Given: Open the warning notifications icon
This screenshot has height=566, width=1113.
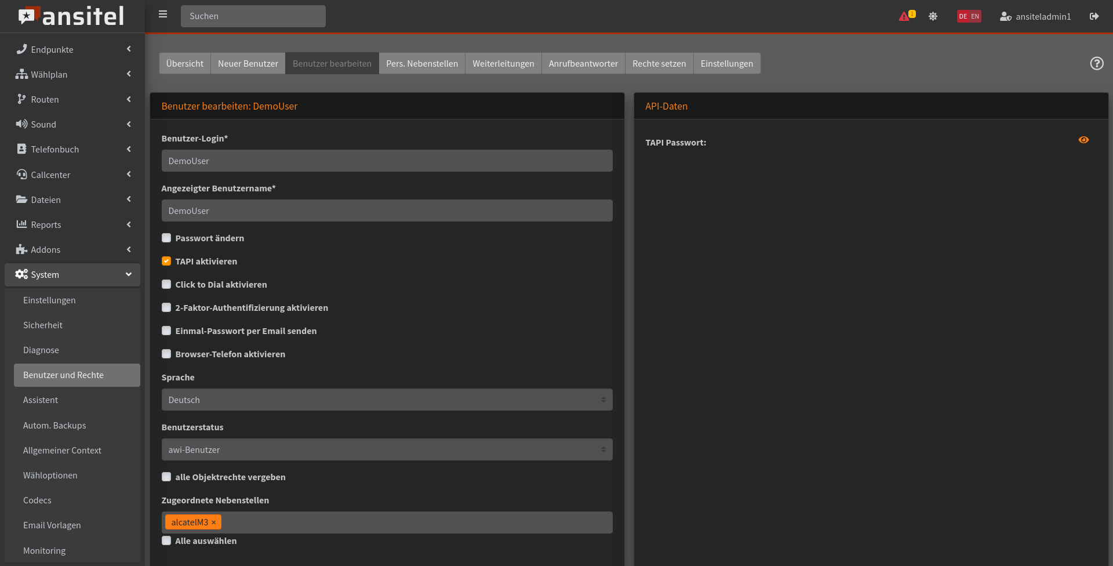Looking at the screenshot, I should click(x=906, y=16).
